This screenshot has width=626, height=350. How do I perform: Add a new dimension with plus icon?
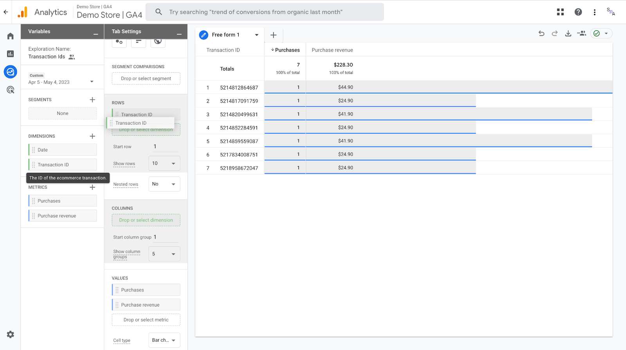tap(92, 136)
